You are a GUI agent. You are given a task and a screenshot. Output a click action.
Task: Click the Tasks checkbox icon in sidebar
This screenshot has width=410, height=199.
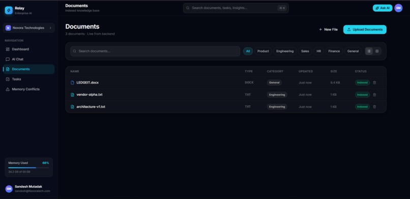click(8, 79)
